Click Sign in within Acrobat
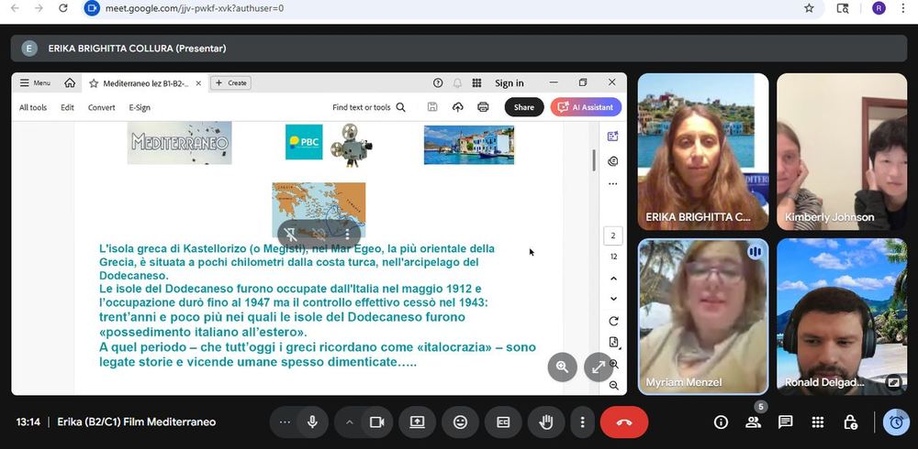The width and height of the screenshot is (918, 449). [509, 83]
